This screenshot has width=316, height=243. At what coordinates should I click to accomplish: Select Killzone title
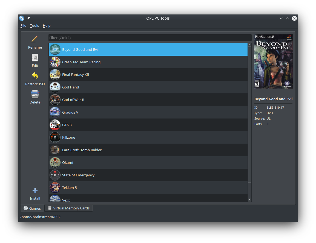(x=68, y=138)
